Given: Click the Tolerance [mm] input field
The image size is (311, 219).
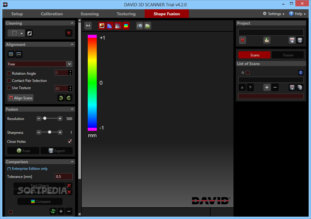Looking at the screenshot, I should 64,177.
